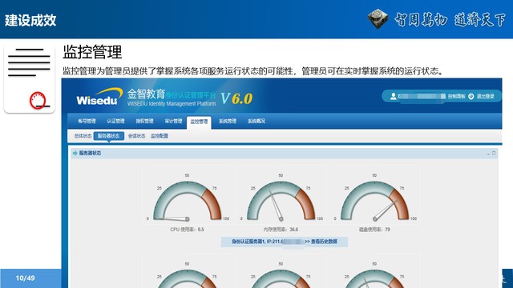Click 查看历史数据 link
The height and width of the screenshot is (288, 513).
click(324, 242)
